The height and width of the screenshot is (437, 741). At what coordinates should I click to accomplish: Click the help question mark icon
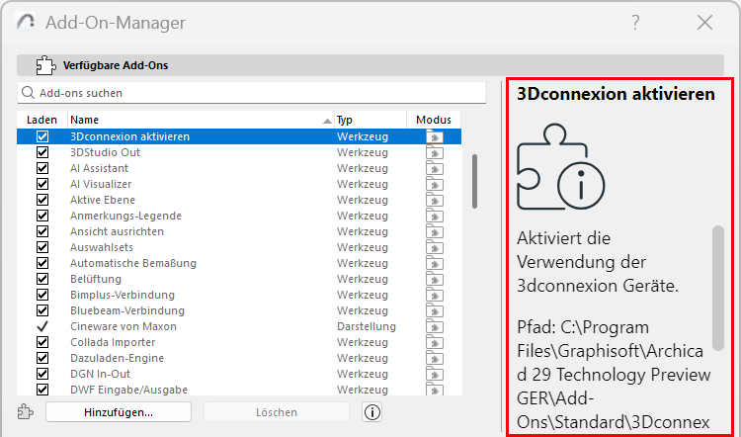[635, 22]
